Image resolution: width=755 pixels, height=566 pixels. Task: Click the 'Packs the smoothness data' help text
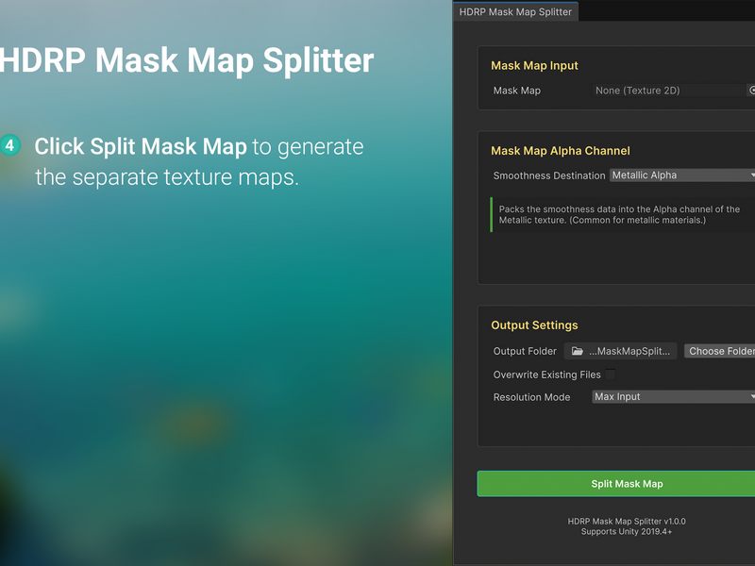click(619, 215)
